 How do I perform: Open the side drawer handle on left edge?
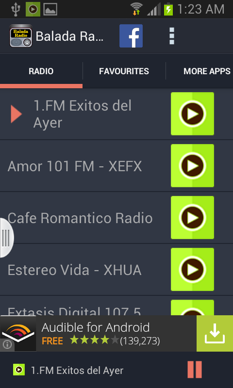pos(6,238)
